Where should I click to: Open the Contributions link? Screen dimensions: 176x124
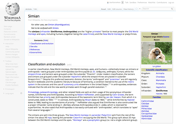[x=162, y=3]
